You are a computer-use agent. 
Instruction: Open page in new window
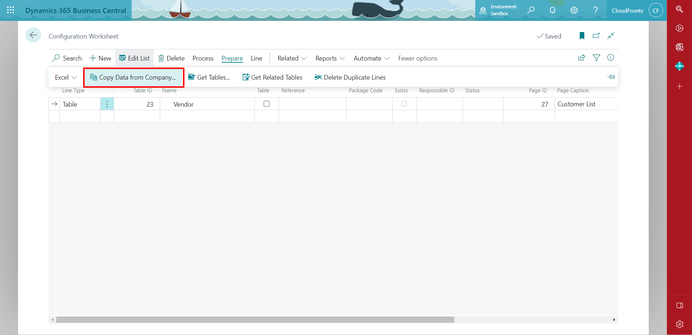[x=596, y=36]
